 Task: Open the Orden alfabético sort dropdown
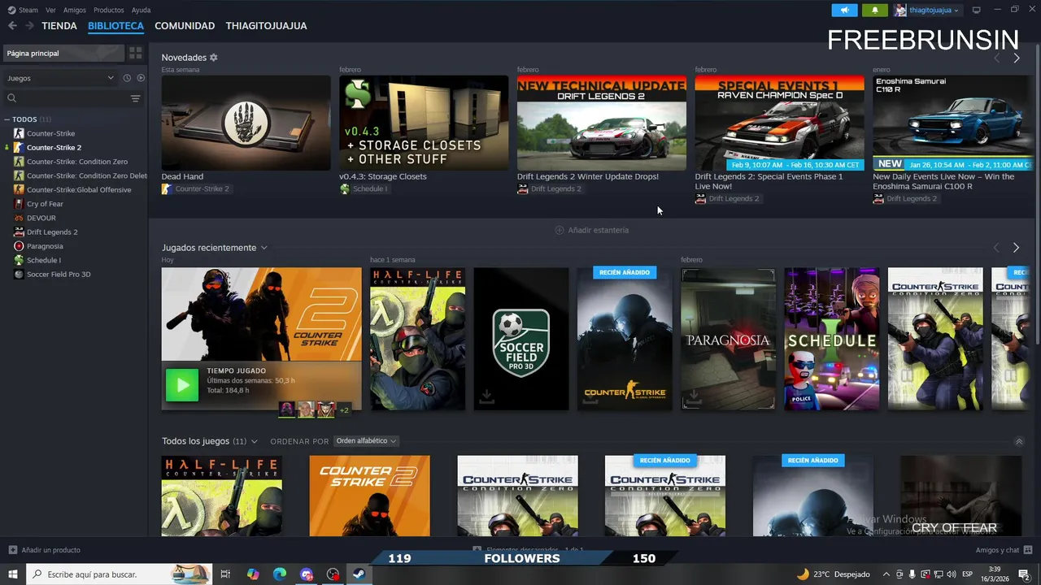tap(366, 441)
